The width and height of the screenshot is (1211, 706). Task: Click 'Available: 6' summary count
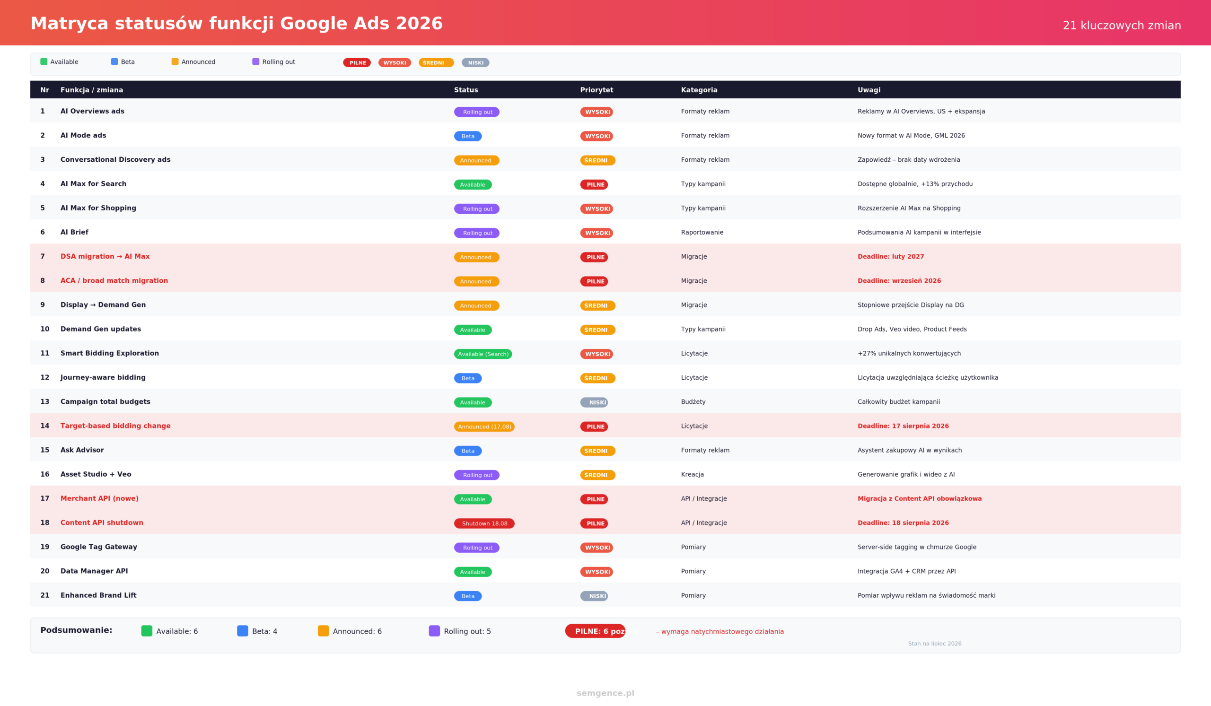[x=177, y=632]
